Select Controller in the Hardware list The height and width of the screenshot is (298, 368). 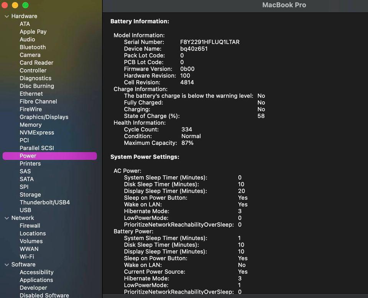33,70
